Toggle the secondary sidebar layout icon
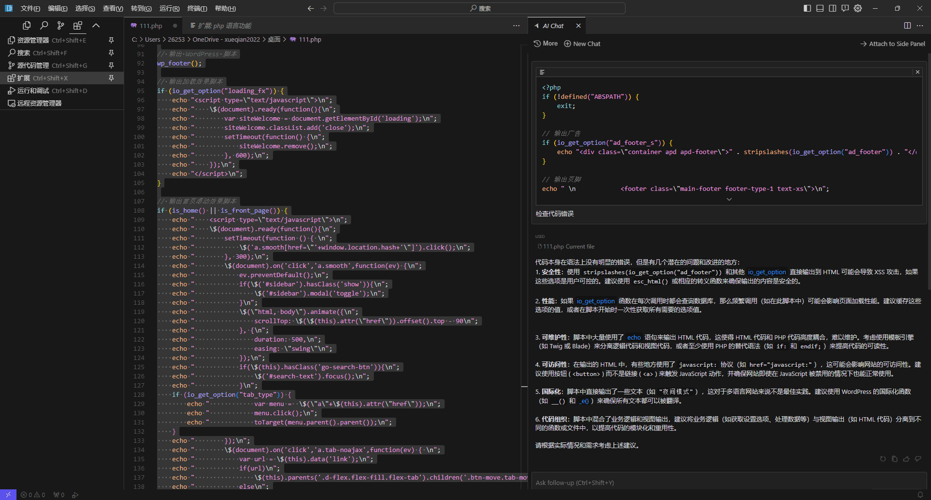This screenshot has width=931, height=500. click(x=833, y=8)
